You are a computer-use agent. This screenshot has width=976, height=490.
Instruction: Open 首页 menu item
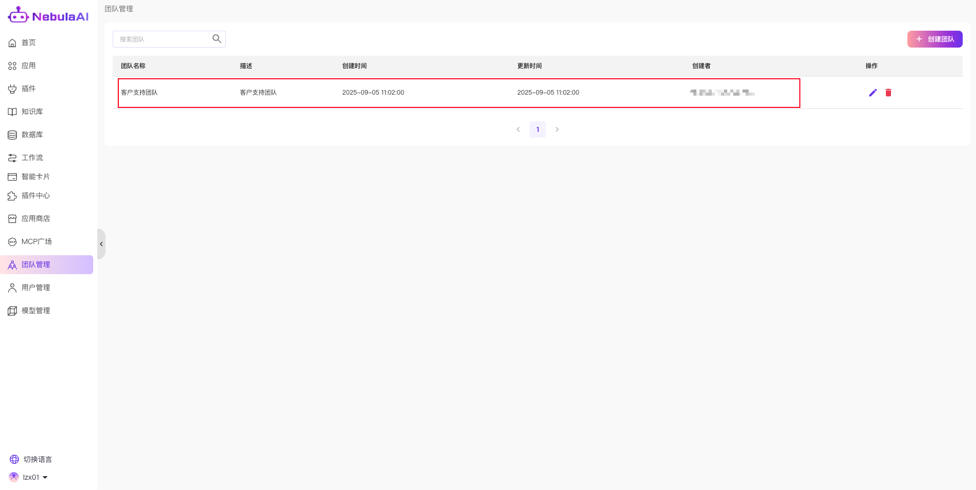tap(47, 42)
